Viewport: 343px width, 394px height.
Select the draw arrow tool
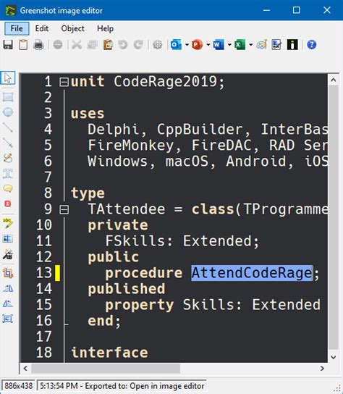tap(8, 143)
